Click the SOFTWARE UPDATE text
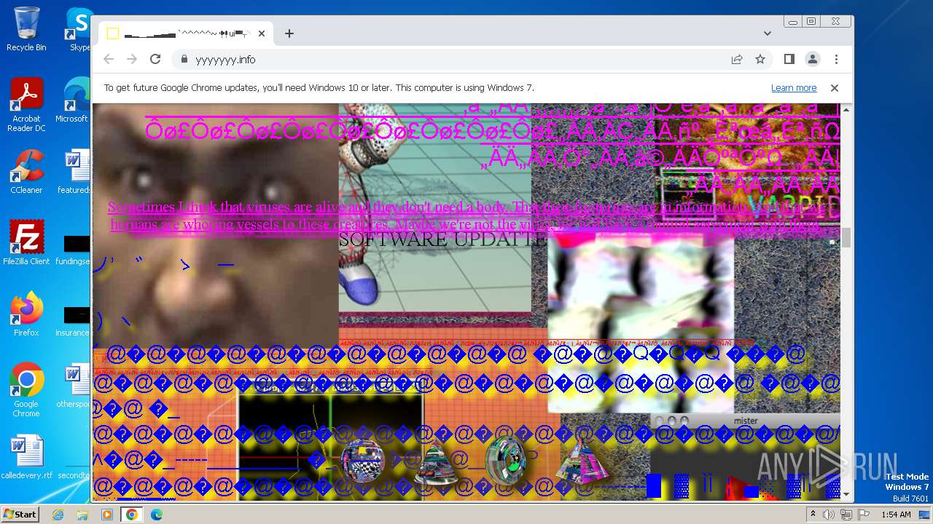This screenshot has width=933, height=524. point(443,239)
